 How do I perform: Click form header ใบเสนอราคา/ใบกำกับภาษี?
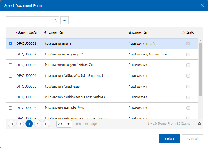[x=148, y=54]
